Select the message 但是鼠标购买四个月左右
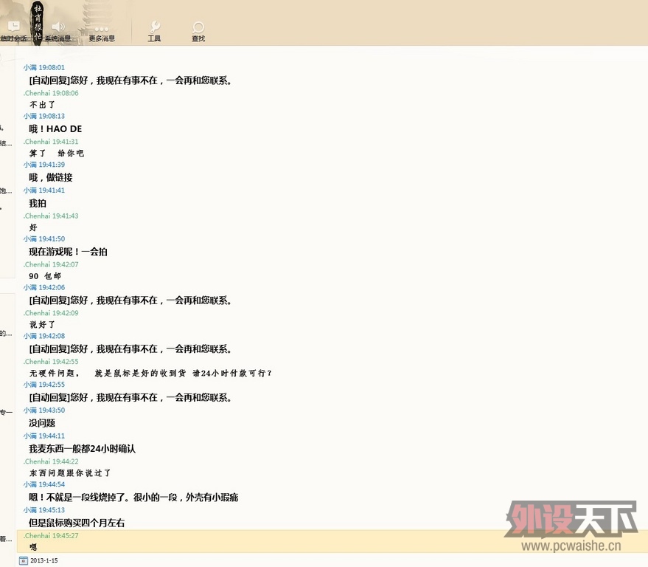The height and width of the screenshot is (567, 648). [77, 523]
